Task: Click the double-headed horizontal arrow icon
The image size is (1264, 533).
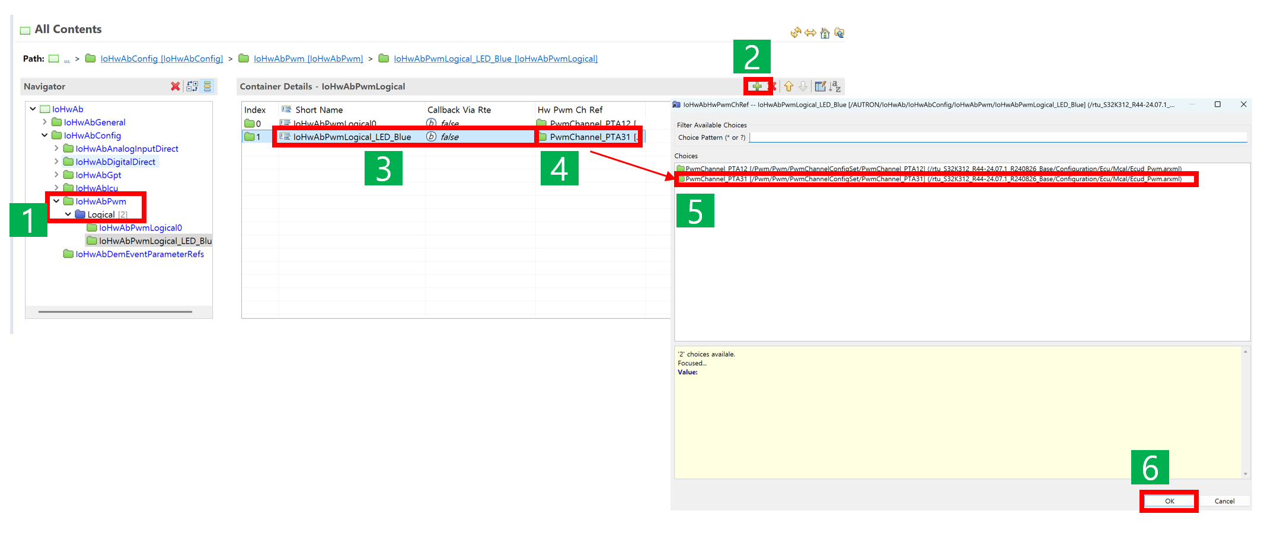Action: point(810,33)
